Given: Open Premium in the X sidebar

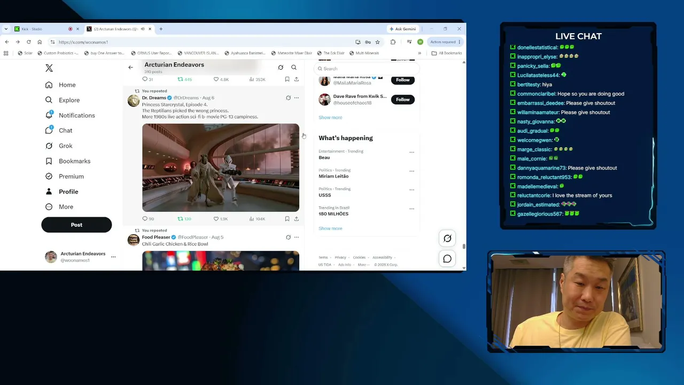Looking at the screenshot, I should [x=65, y=176].
